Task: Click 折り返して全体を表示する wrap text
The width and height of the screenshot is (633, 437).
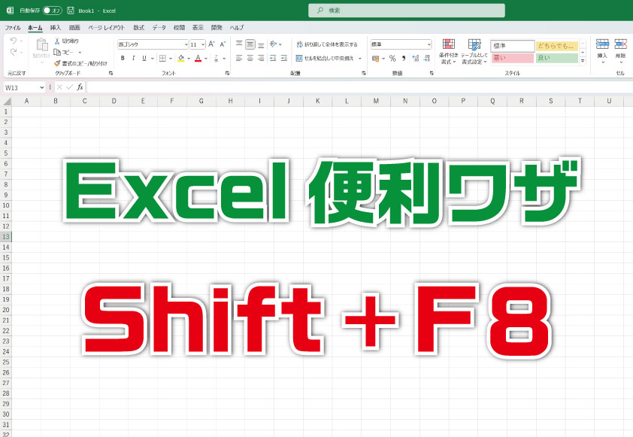Action: click(x=327, y=44)
